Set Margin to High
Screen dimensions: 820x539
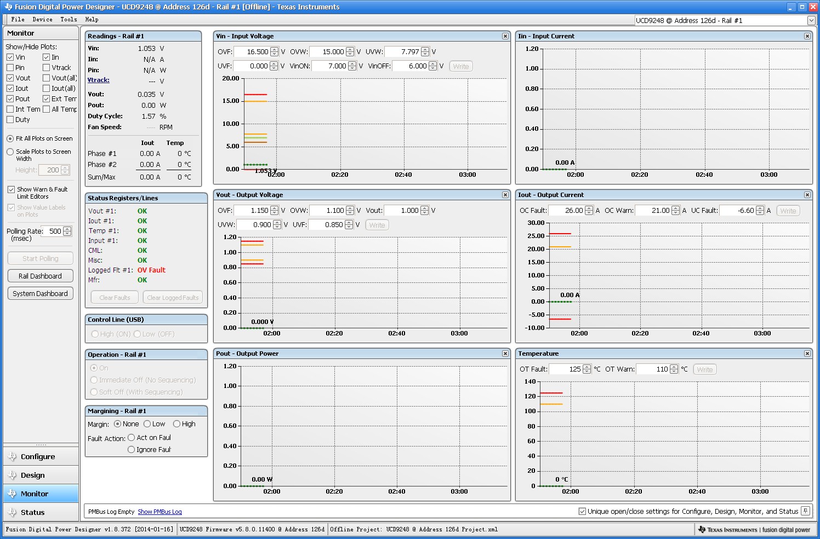click(x=176, y=424)
